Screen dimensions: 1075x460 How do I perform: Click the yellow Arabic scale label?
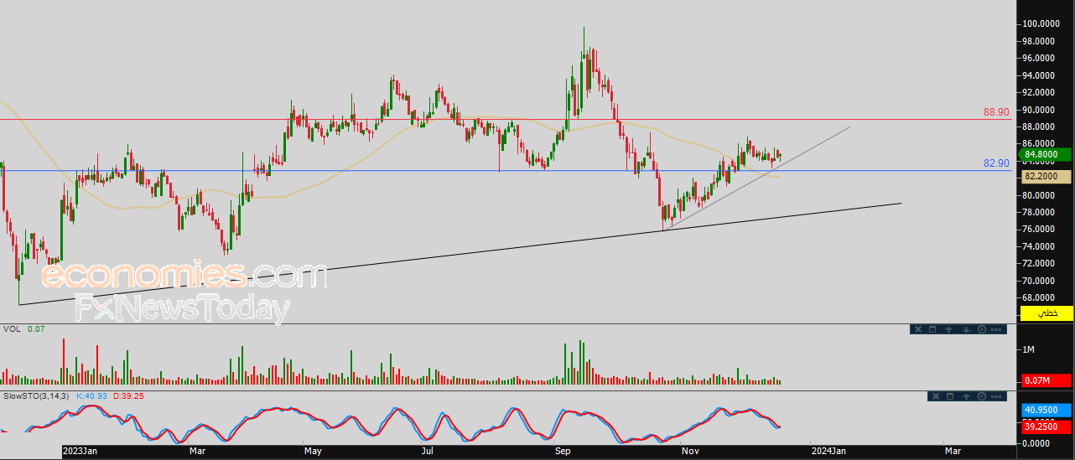(1047, 313)
